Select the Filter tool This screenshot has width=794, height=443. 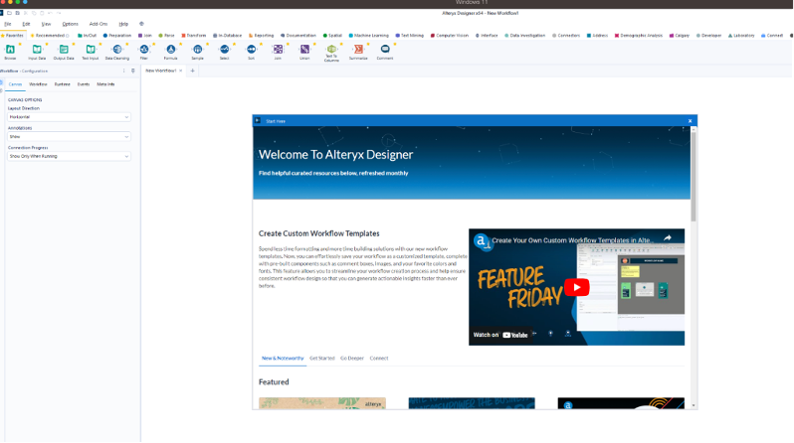point(144,49)
